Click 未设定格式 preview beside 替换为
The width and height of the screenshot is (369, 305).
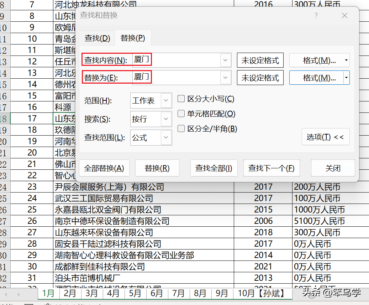point(260,78)
